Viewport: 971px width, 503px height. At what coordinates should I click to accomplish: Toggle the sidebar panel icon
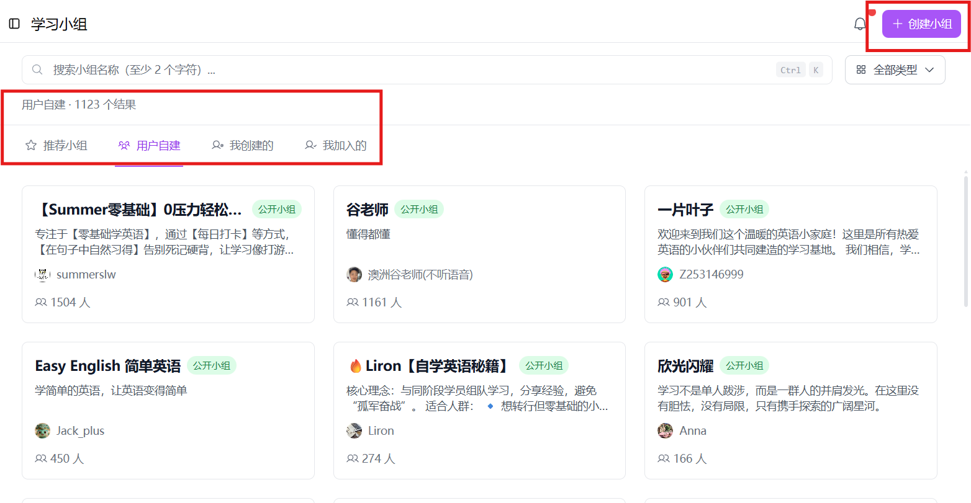tap(14, 24)
